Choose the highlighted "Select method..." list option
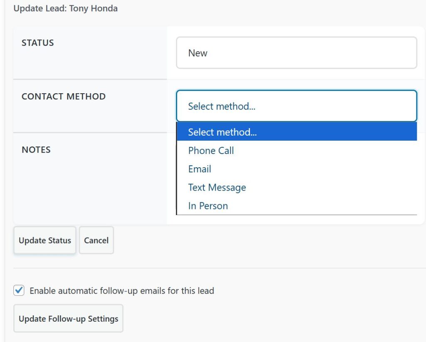The height and width of the screenshot is (342, 426). click(x=296, y=132)
